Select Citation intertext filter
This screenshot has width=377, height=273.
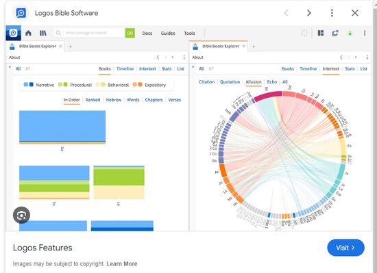(206, 82)
